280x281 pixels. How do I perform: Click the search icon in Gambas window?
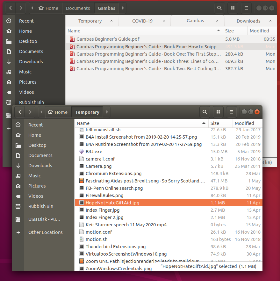219,8
